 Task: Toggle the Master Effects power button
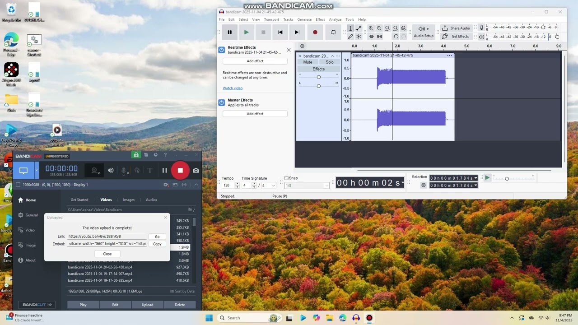click(x=222, y=102)
